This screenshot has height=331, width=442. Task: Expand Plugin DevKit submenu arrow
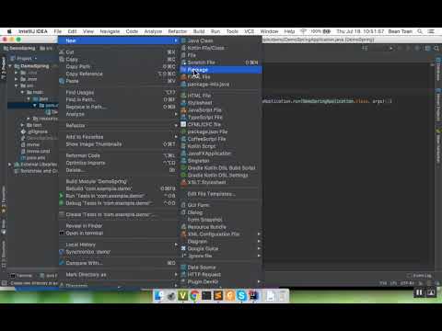click(x=259, y=281)
